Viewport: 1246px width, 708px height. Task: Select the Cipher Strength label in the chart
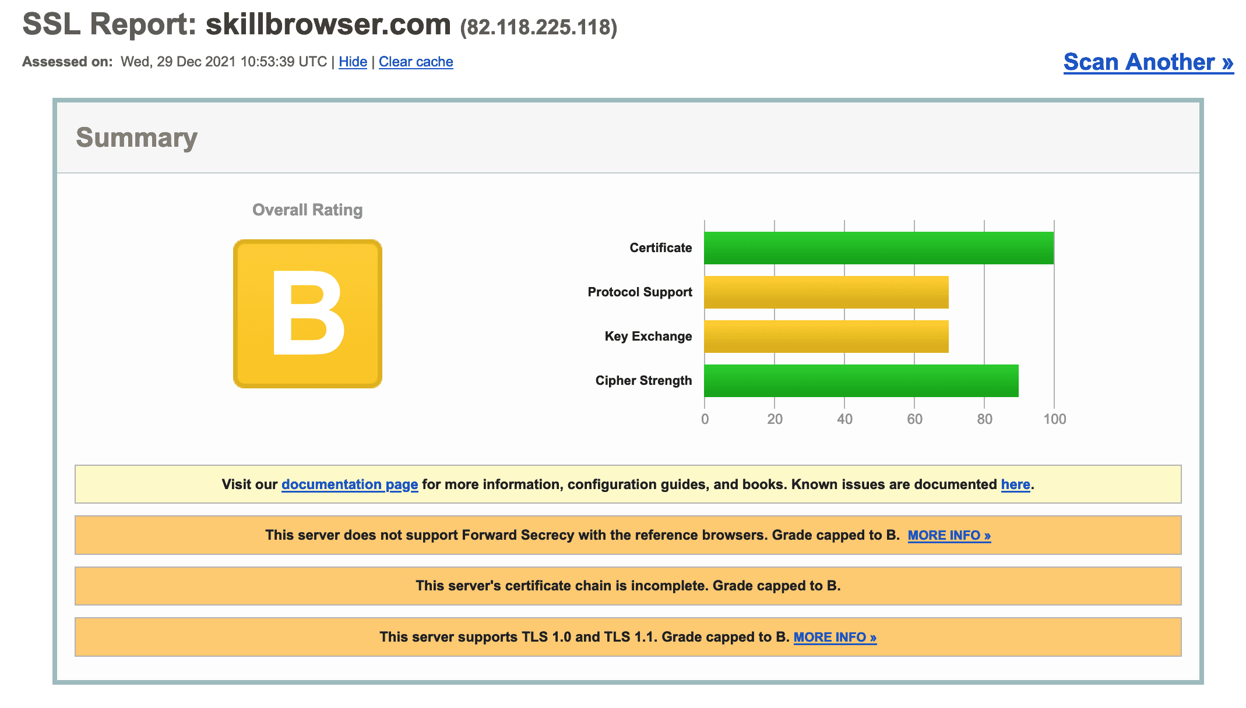pos(643,380)
